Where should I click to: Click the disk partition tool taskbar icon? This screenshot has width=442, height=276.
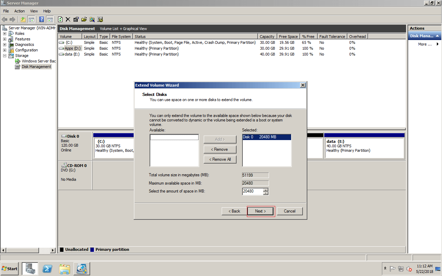pyautogui.click(x=82, y=269)
